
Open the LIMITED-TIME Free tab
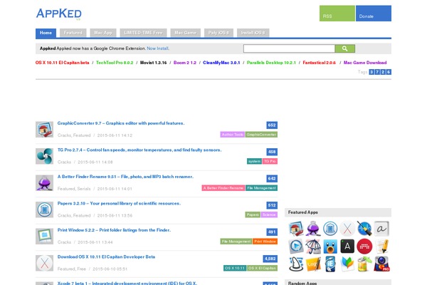click(x=143, y=33)
